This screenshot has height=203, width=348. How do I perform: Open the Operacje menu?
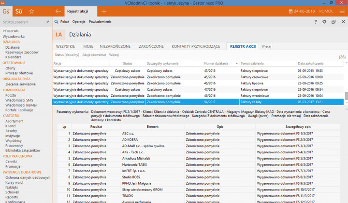click(79, 22)
